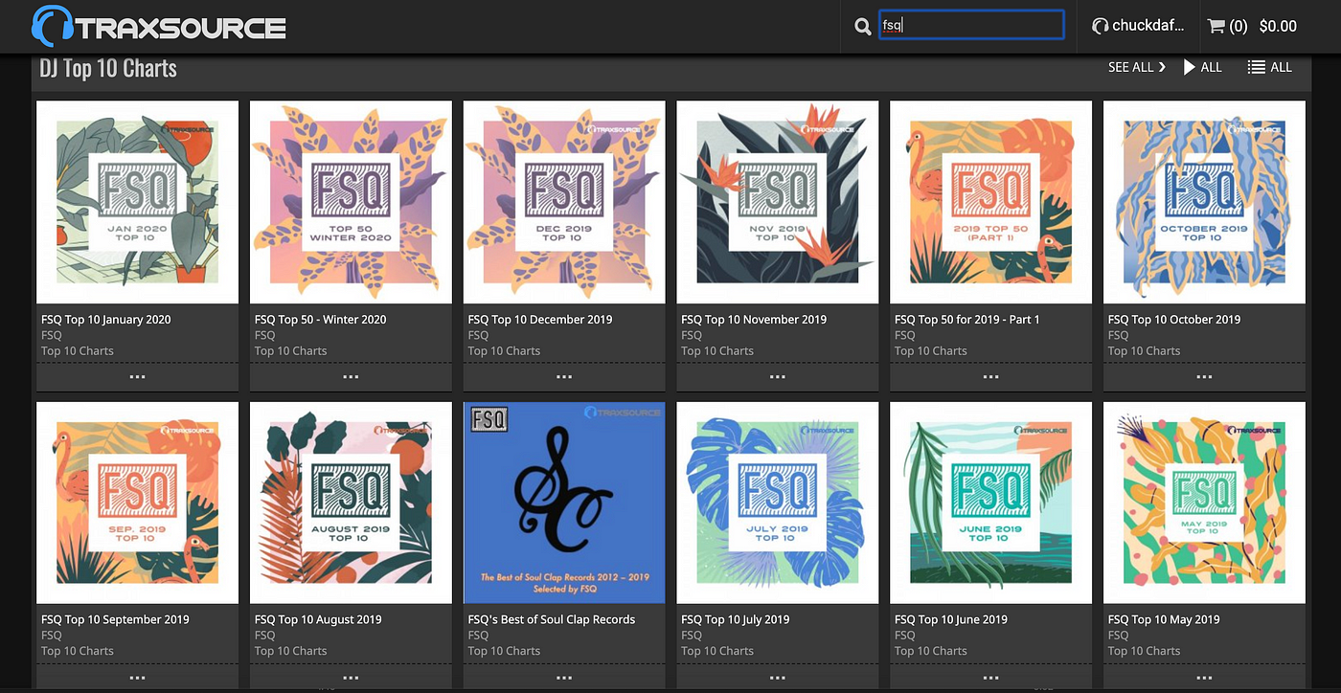Play ALL charts button
Viewport: 1341px width, 693px height.
coord(1203,67)
